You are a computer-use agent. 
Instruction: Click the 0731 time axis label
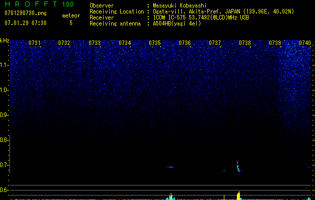(35, 43)
